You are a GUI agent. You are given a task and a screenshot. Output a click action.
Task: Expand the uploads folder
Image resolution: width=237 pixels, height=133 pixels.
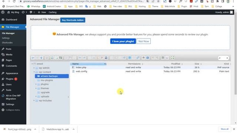(x=36, y=96)
